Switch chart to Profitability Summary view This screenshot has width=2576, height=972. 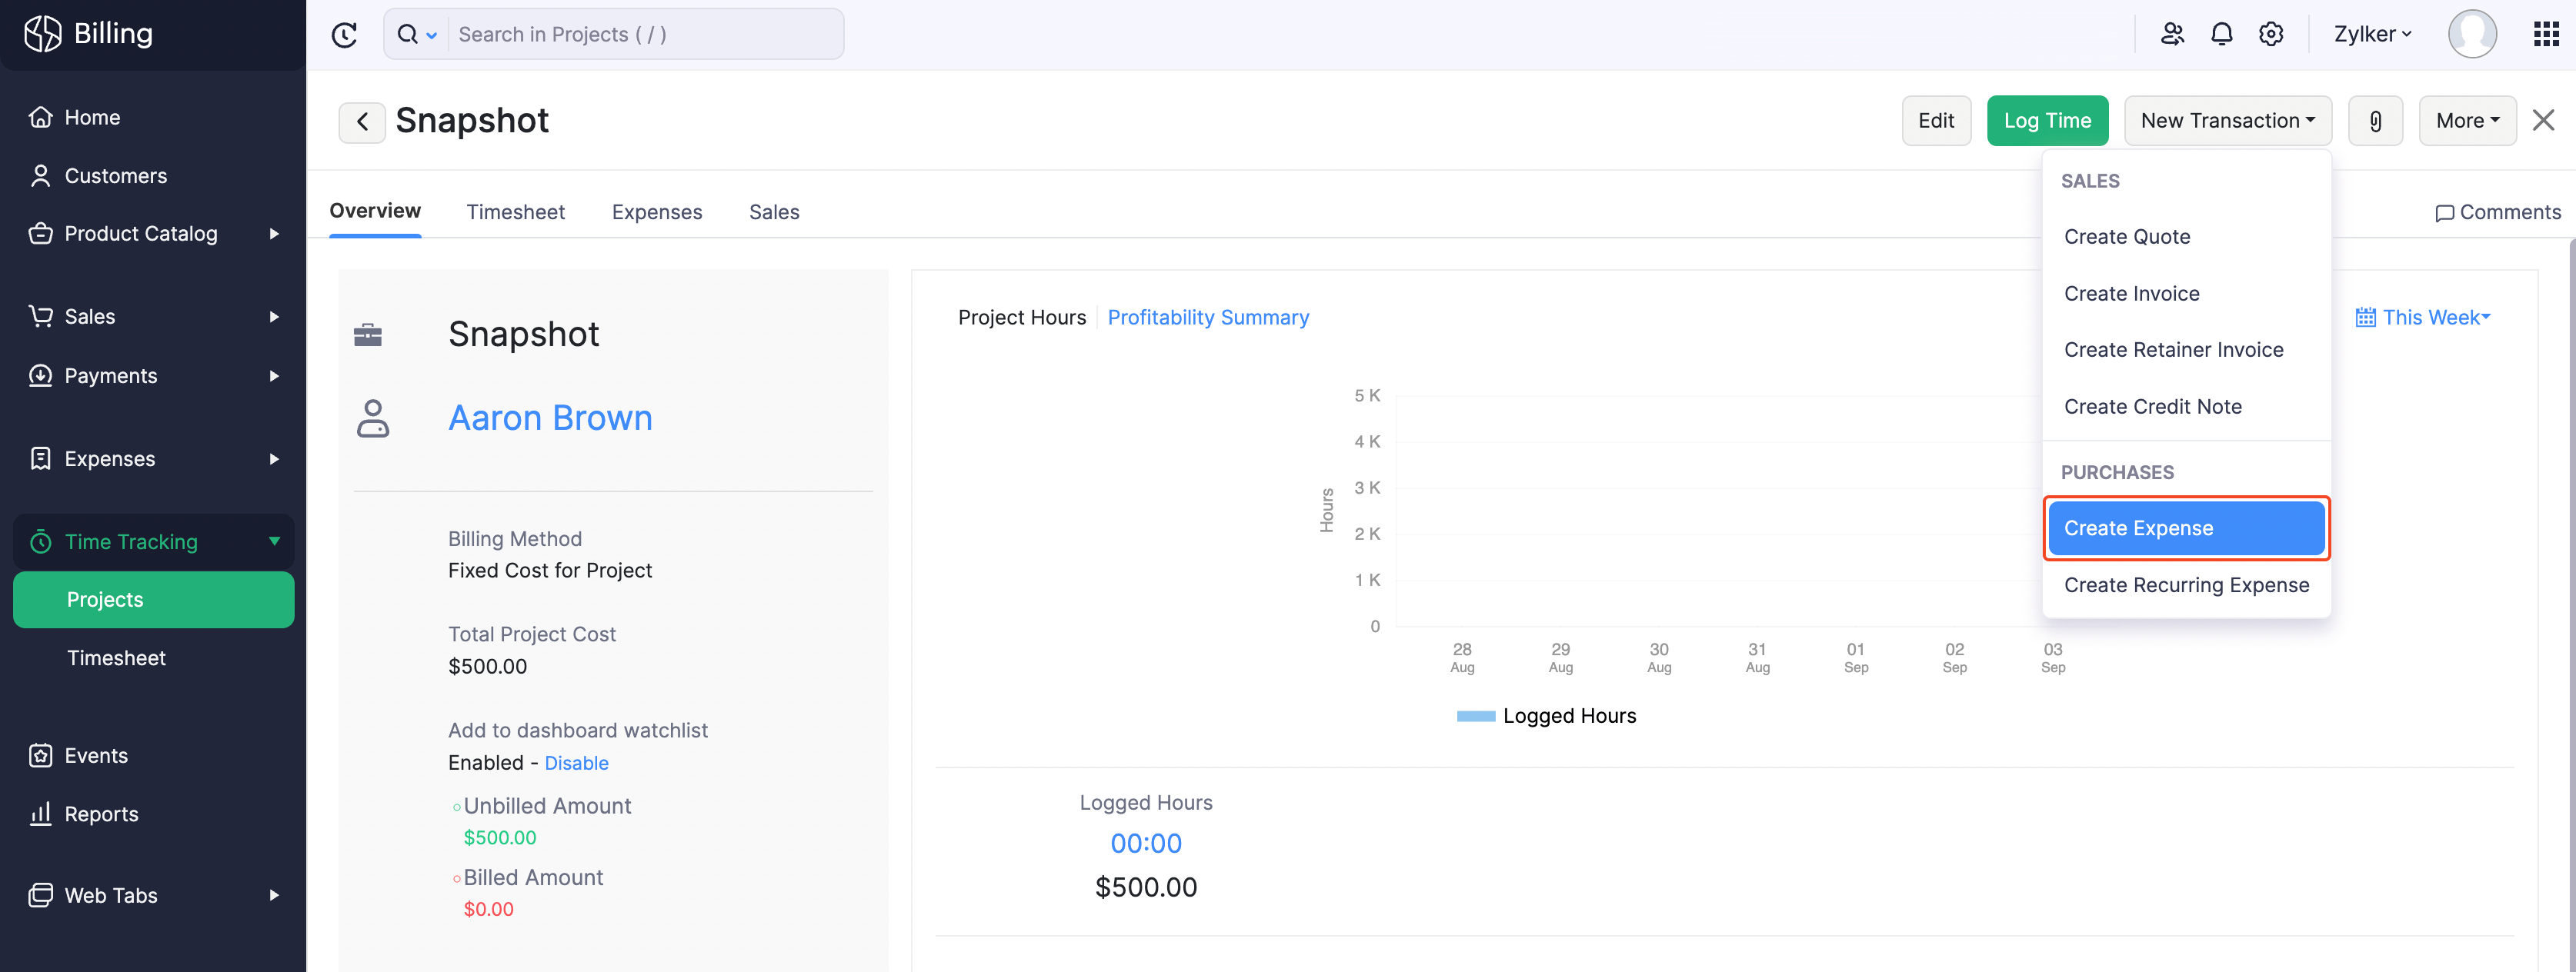pos(1208,317)
